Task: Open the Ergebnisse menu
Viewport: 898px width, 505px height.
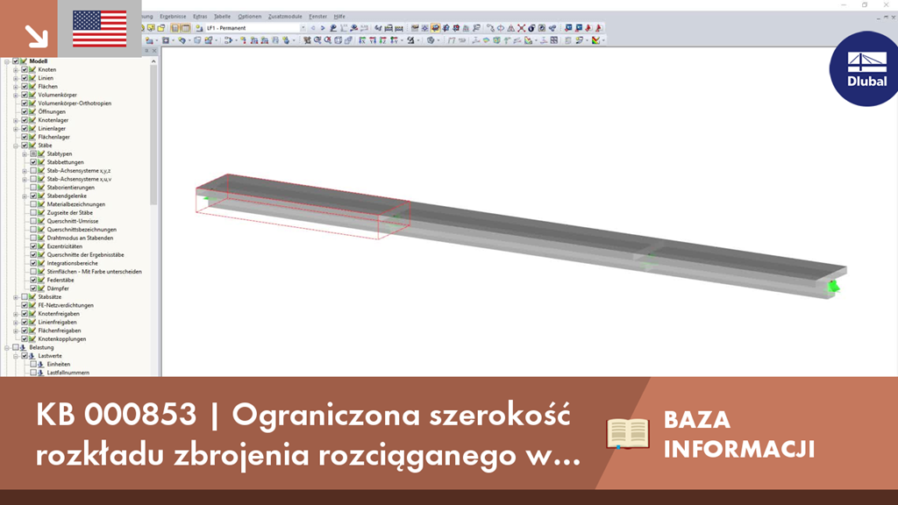Action: [173, 17]
